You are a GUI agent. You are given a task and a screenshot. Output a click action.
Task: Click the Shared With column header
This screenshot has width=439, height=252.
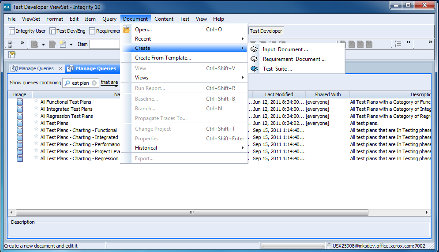(x=327, y=94)
